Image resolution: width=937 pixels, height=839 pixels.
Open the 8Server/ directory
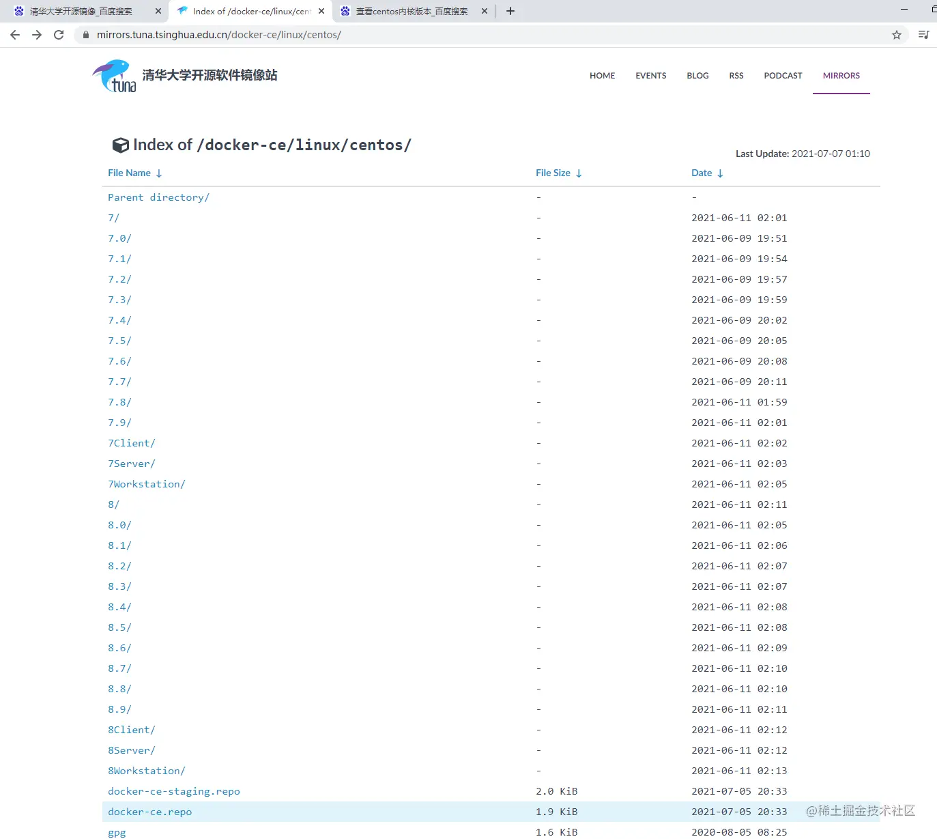[132, 750]
